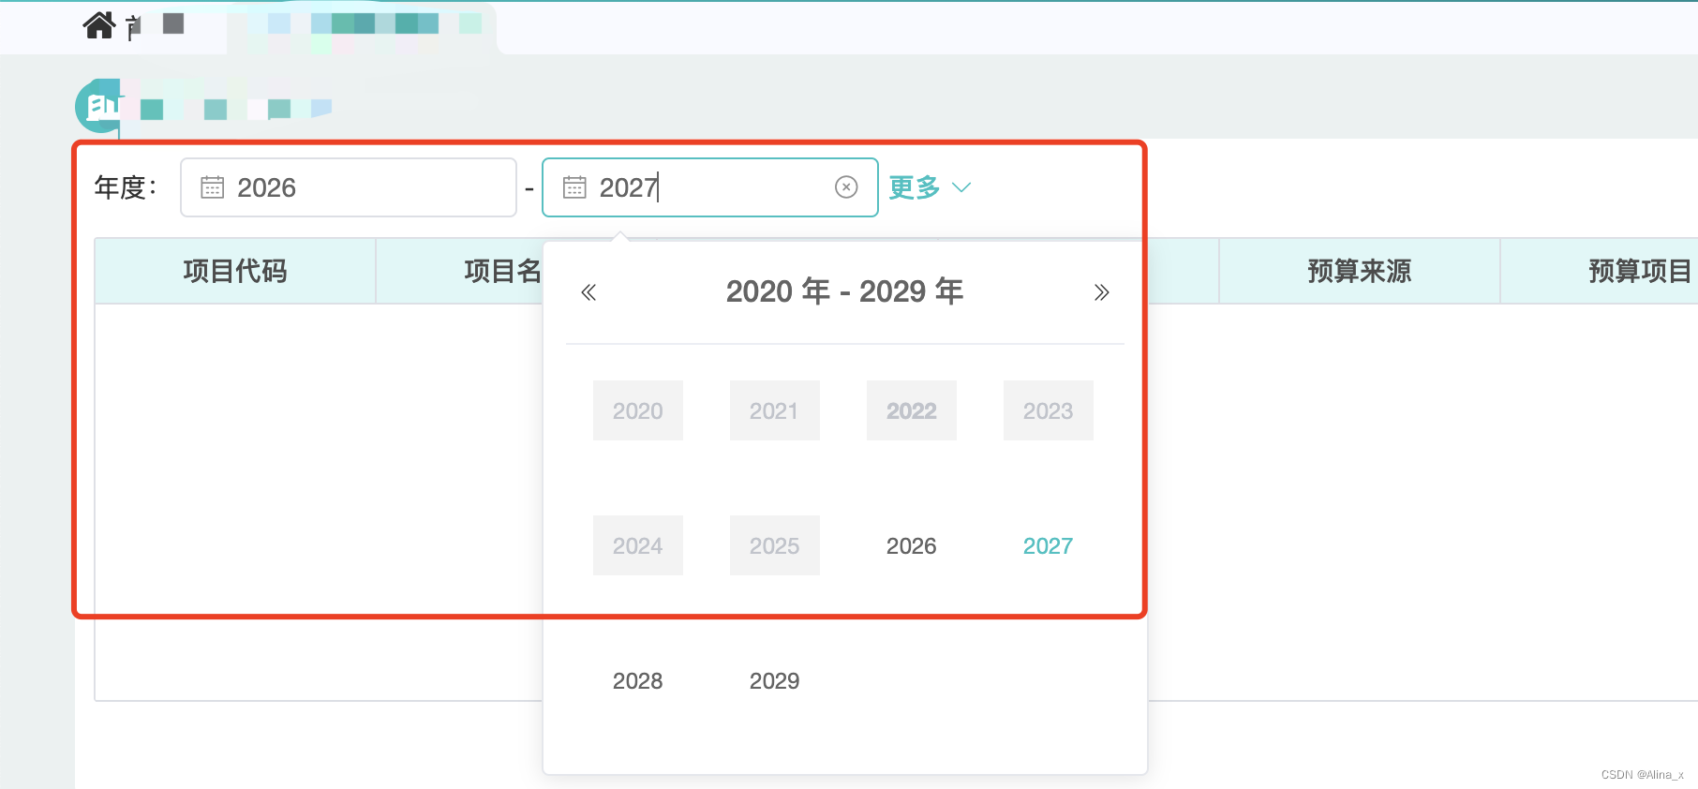Select year 2026 in the picker

pos(912,545)
